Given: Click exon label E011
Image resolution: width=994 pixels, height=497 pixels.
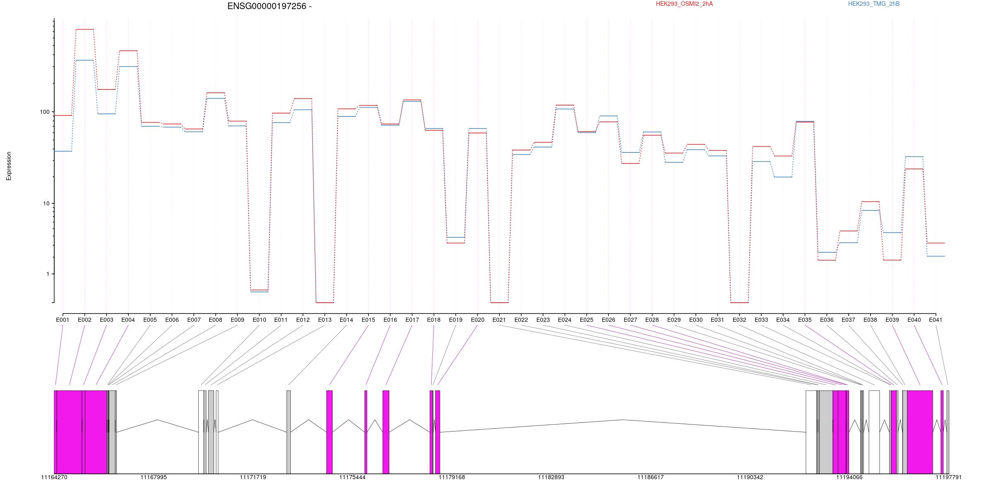Looking at the screenshot, I should click(x=281, y=320).
